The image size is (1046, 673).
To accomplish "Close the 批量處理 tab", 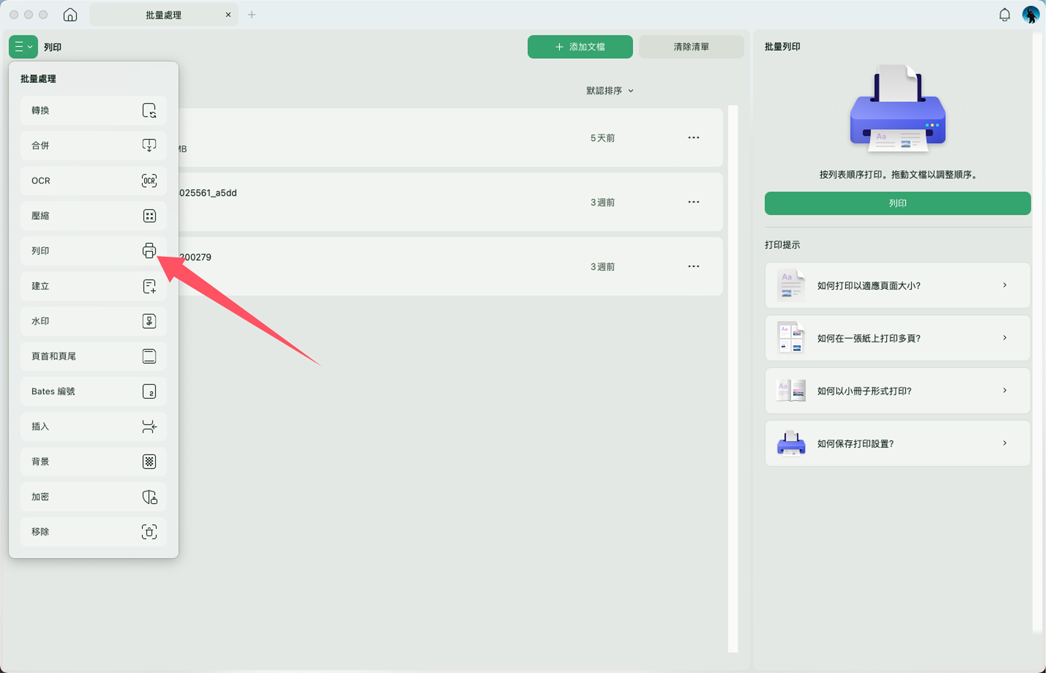I will [228, 15].
